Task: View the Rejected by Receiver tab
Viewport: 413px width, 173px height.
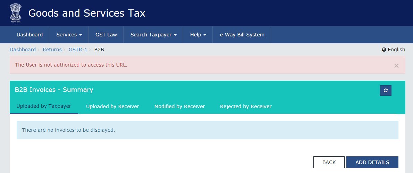Action: tap(246, 106)
